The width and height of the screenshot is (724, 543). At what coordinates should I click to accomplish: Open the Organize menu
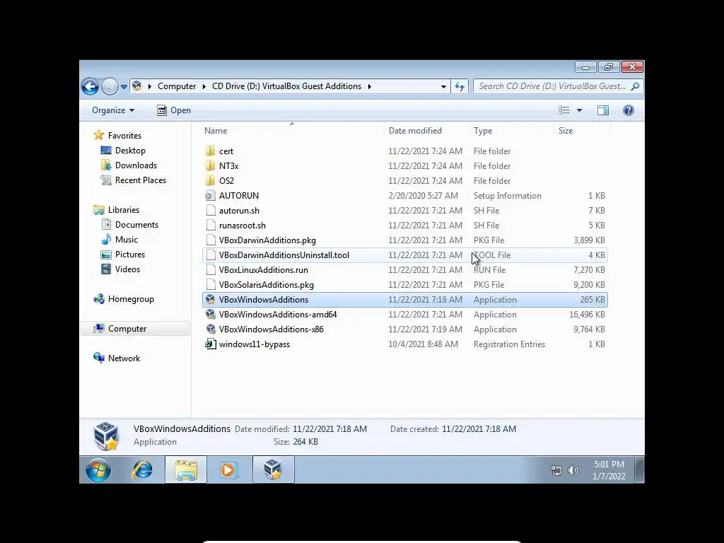(x=113, y=110)
